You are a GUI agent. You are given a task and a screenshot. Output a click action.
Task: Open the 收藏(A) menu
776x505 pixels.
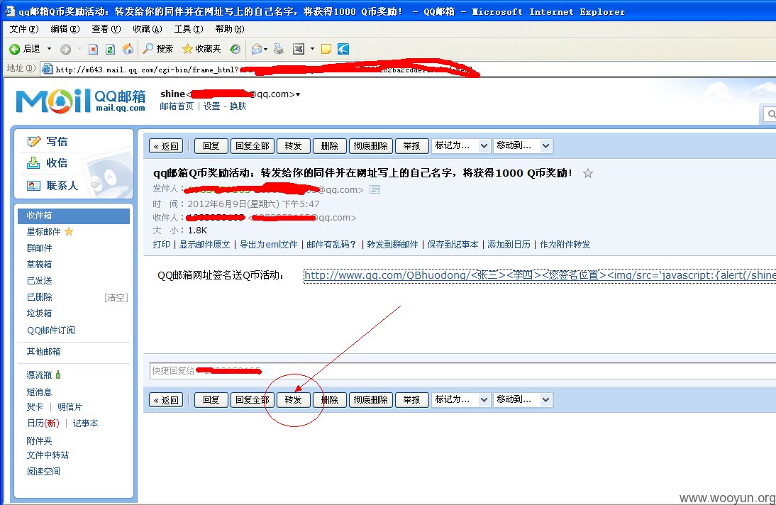148,28
